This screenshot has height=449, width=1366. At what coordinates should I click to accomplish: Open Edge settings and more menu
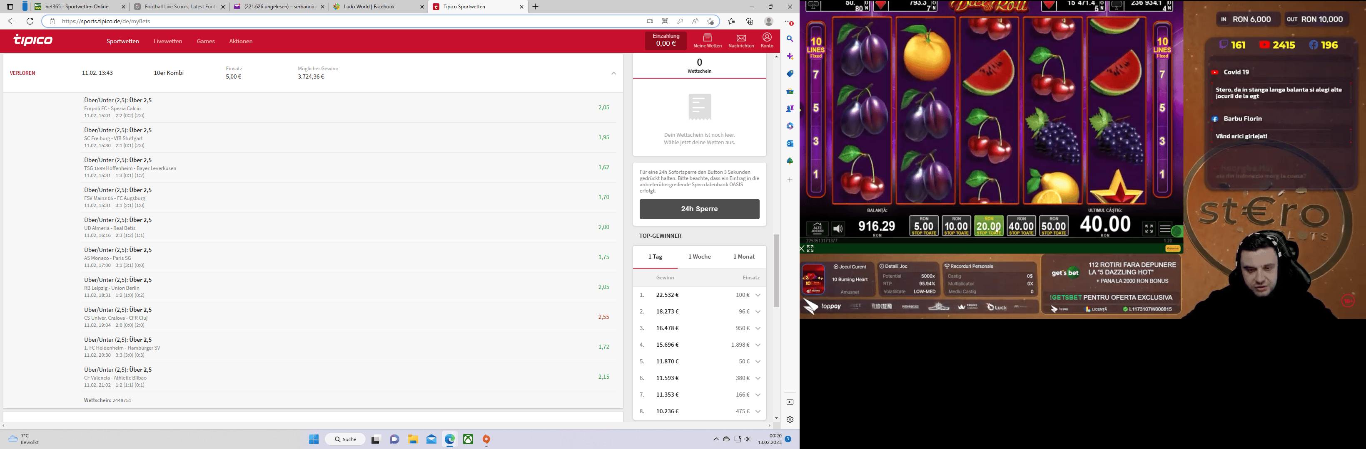788,22
